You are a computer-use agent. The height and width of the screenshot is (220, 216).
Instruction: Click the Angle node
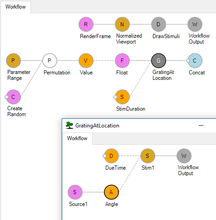point(111,192)
